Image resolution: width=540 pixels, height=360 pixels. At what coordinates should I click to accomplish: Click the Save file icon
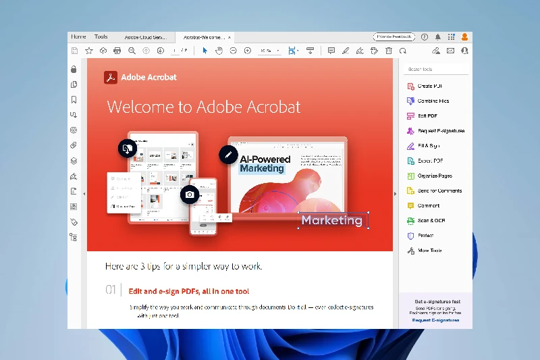tap(74, 51)
